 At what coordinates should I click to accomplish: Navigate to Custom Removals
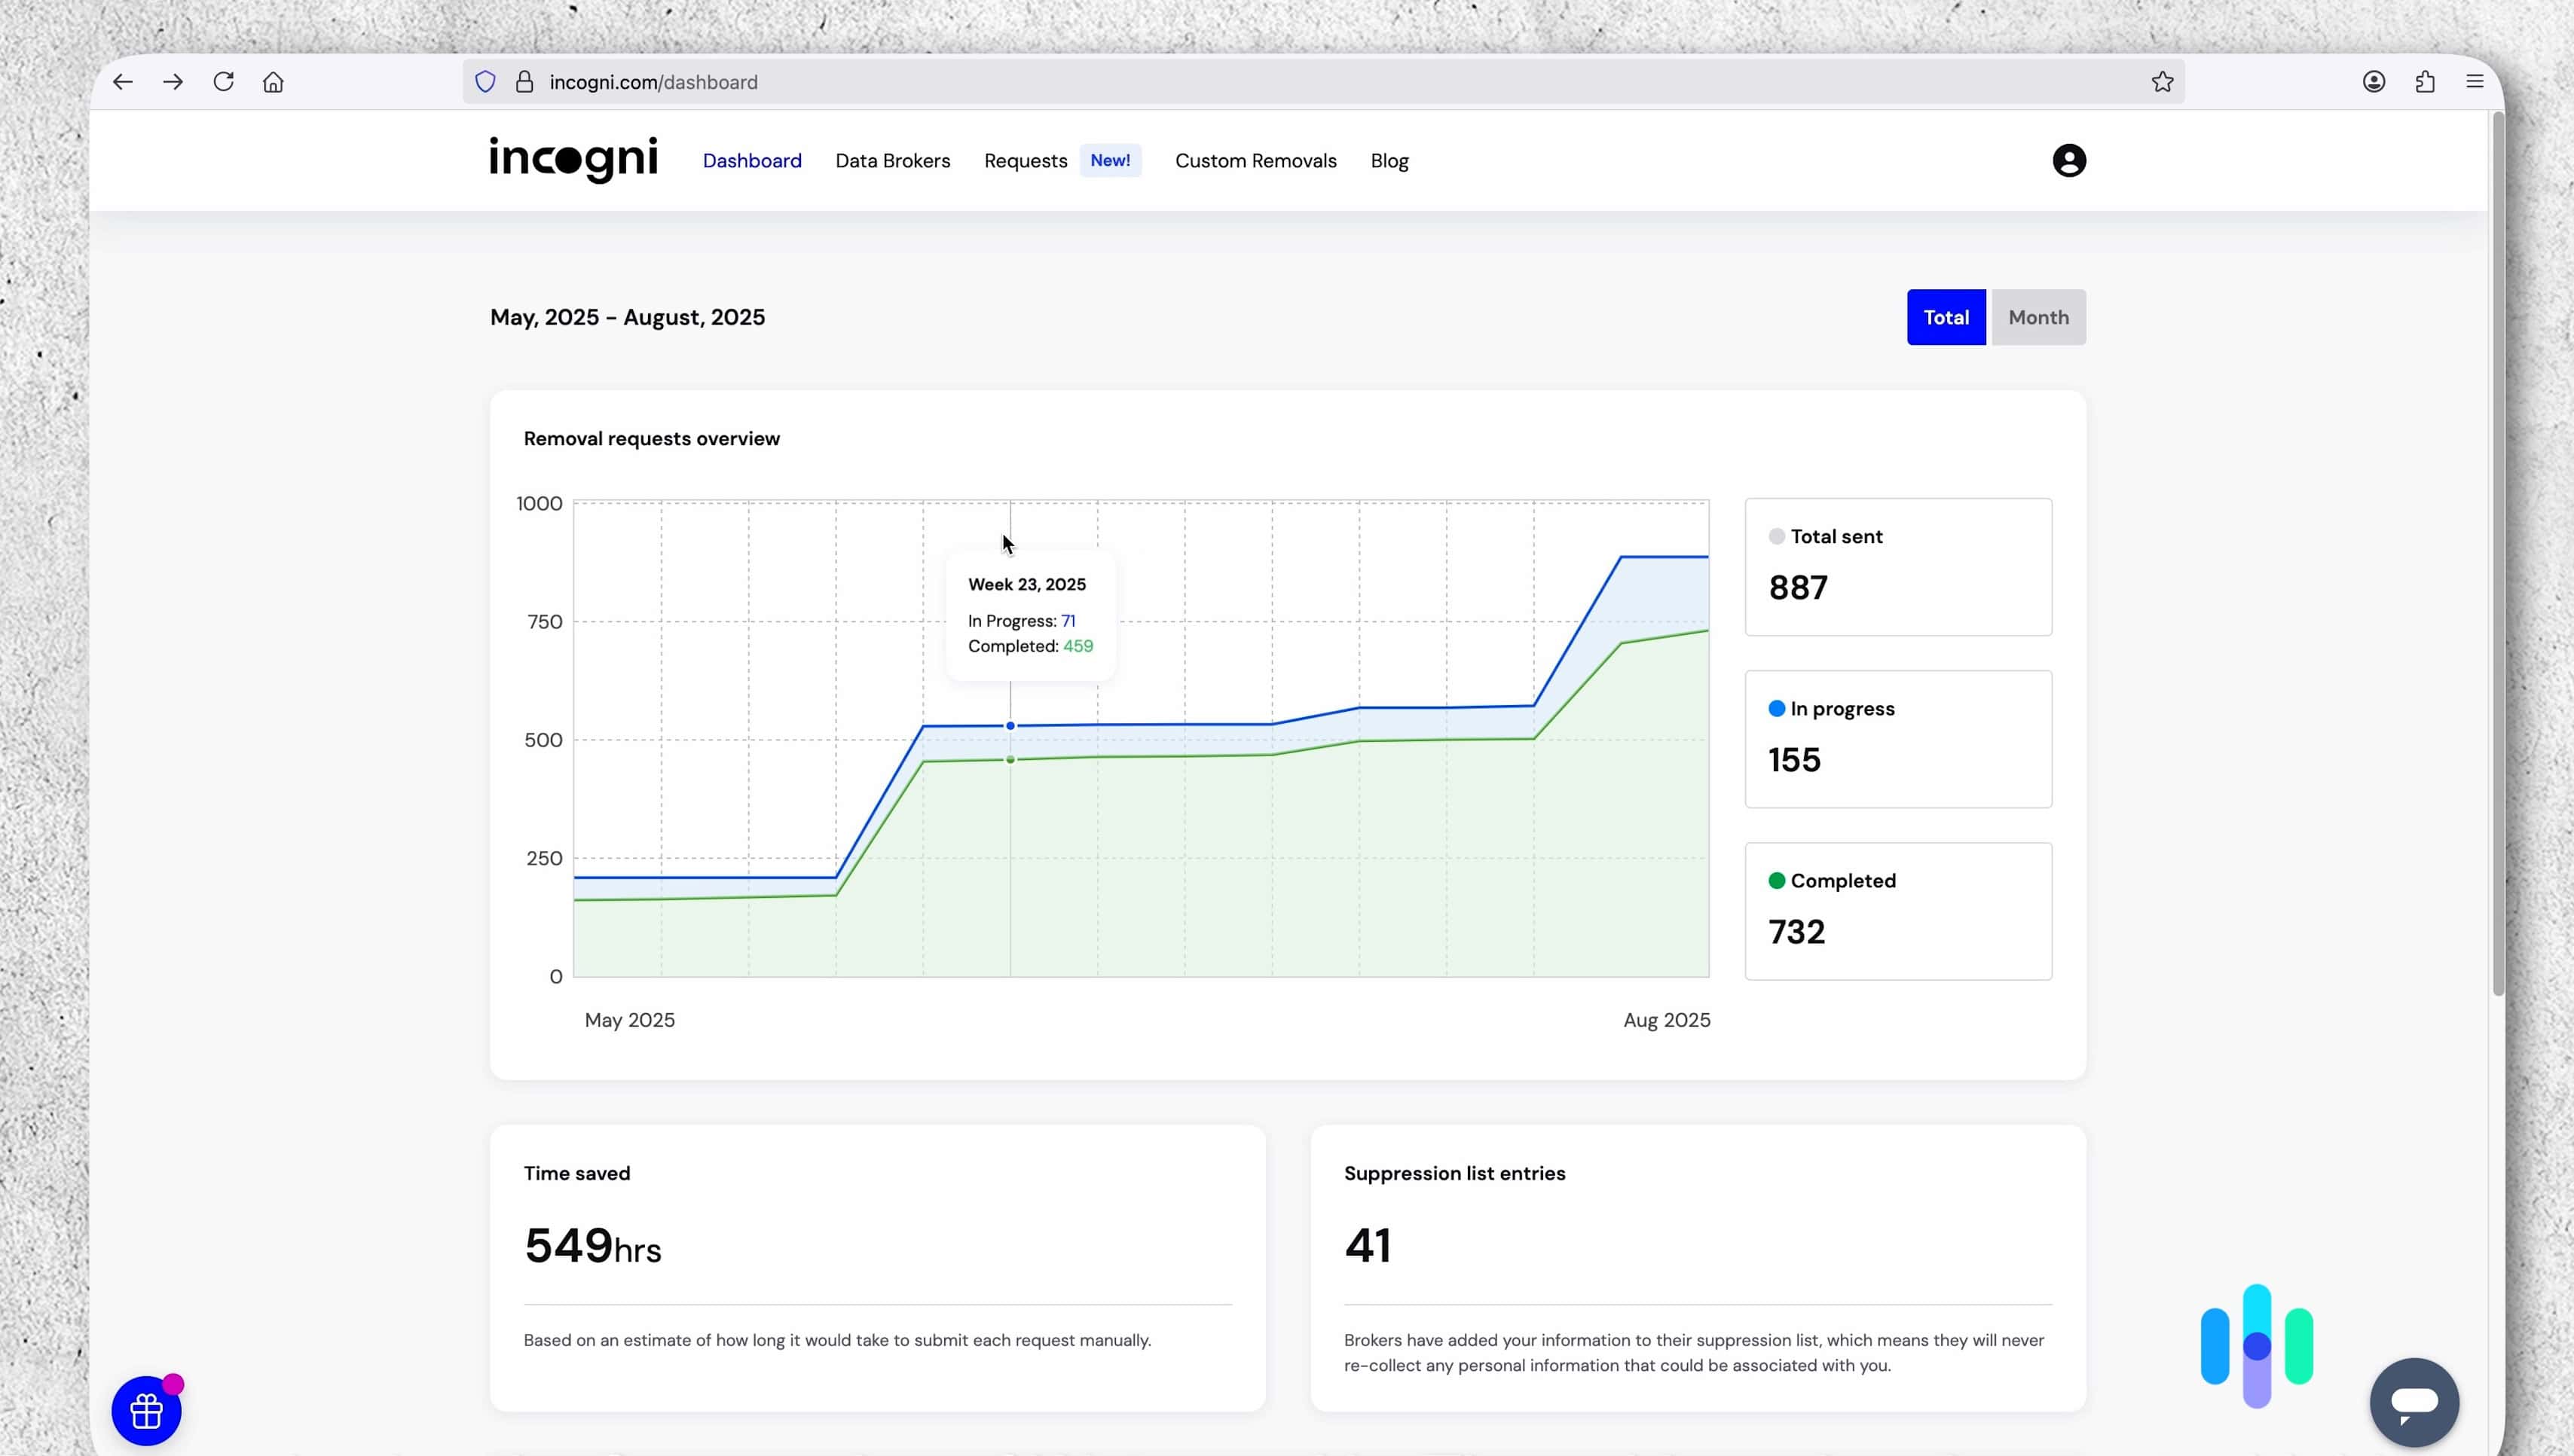pyautogui.click(x=1255, y=160)
